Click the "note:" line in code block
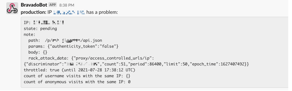 pyautogui.click(x=30, y=35)
